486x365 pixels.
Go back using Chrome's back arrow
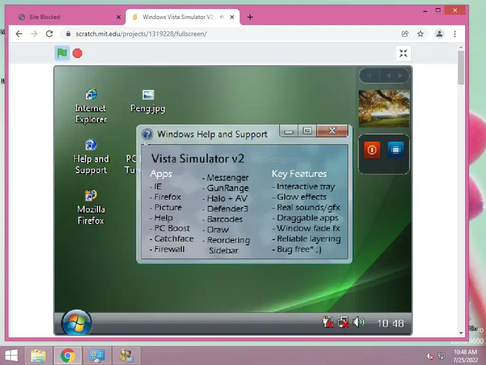point(19,34)
